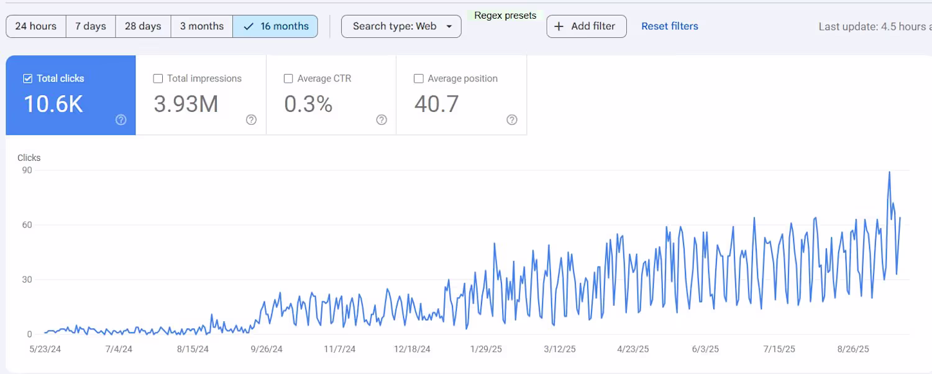The width and height of the screenshot is (932, 374).
Task: Tick the Average CTR checkbox
Action: [x=288, y=79]
